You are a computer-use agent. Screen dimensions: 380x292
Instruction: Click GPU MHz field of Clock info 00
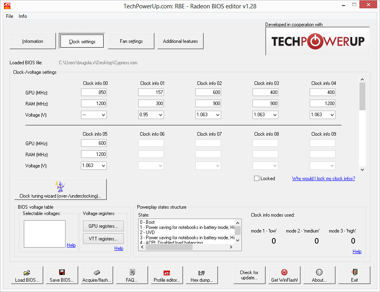[x=94, y=92]
